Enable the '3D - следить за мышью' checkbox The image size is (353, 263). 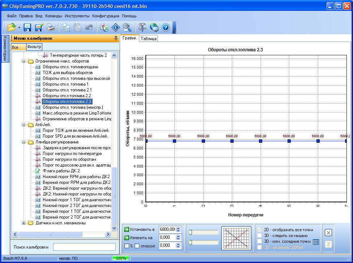(259, 236)
